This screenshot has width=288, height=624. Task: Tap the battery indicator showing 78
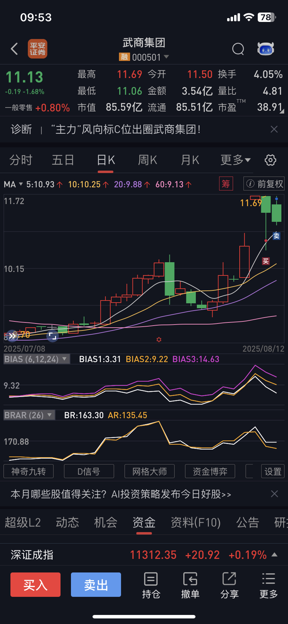tap(267, 17)
